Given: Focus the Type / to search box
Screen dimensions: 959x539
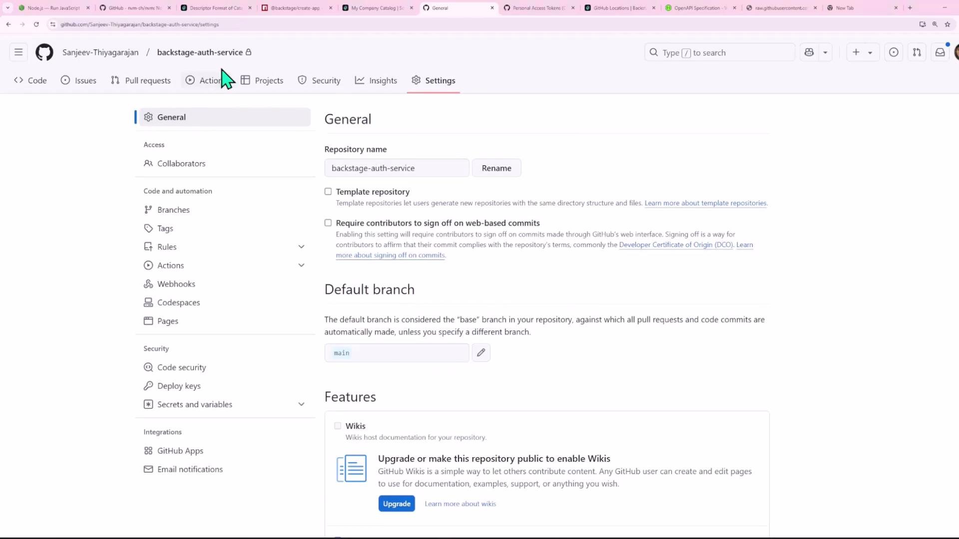Looking at the screenshot, I should tap(719, 52).
